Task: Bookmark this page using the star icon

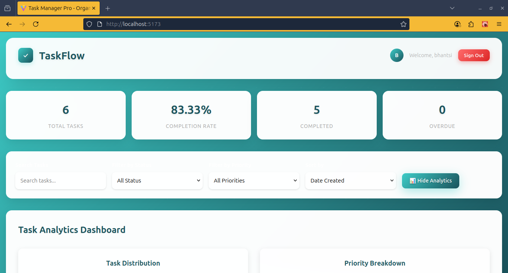Action: pyautogui.click(x=403, y=24)
